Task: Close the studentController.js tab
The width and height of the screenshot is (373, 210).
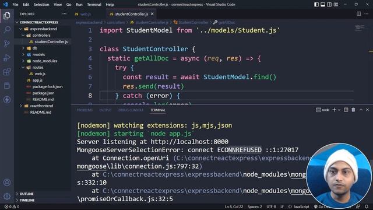Action: pos(152,14)
